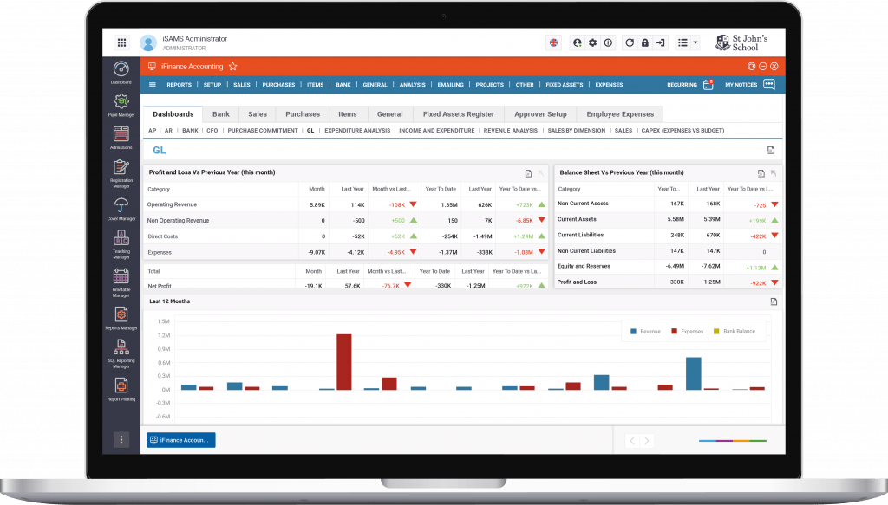This screenshot has width=888, height=505.
Task: Select the Operating Revenue row
Action: point(345,204)
